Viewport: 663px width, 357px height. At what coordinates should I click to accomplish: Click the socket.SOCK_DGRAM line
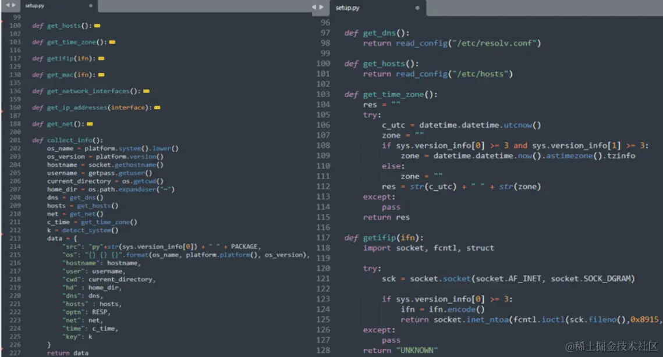coord(508,279)
